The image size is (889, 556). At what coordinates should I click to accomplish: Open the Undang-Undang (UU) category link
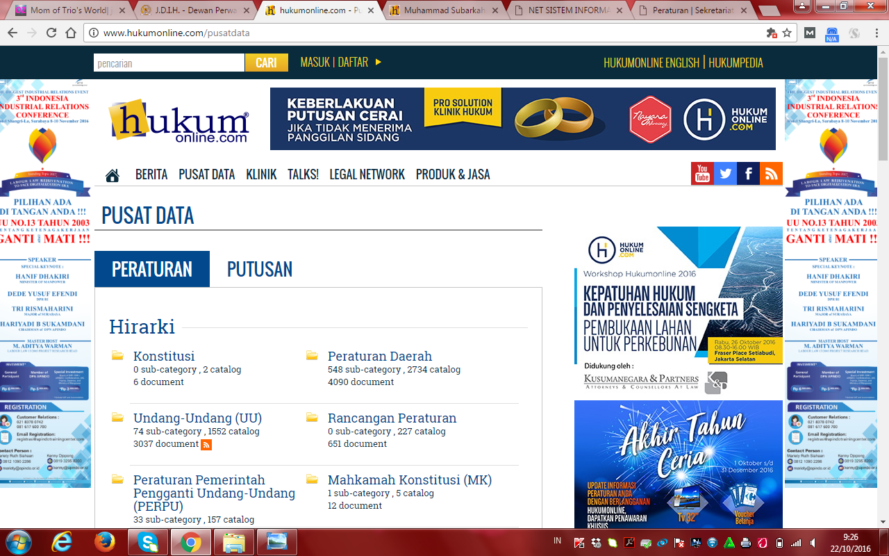(198, 418)
